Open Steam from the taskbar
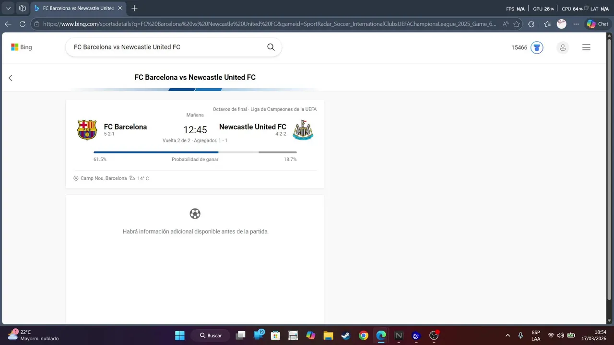Screen dimensions: 614x345 pos(346,335)
